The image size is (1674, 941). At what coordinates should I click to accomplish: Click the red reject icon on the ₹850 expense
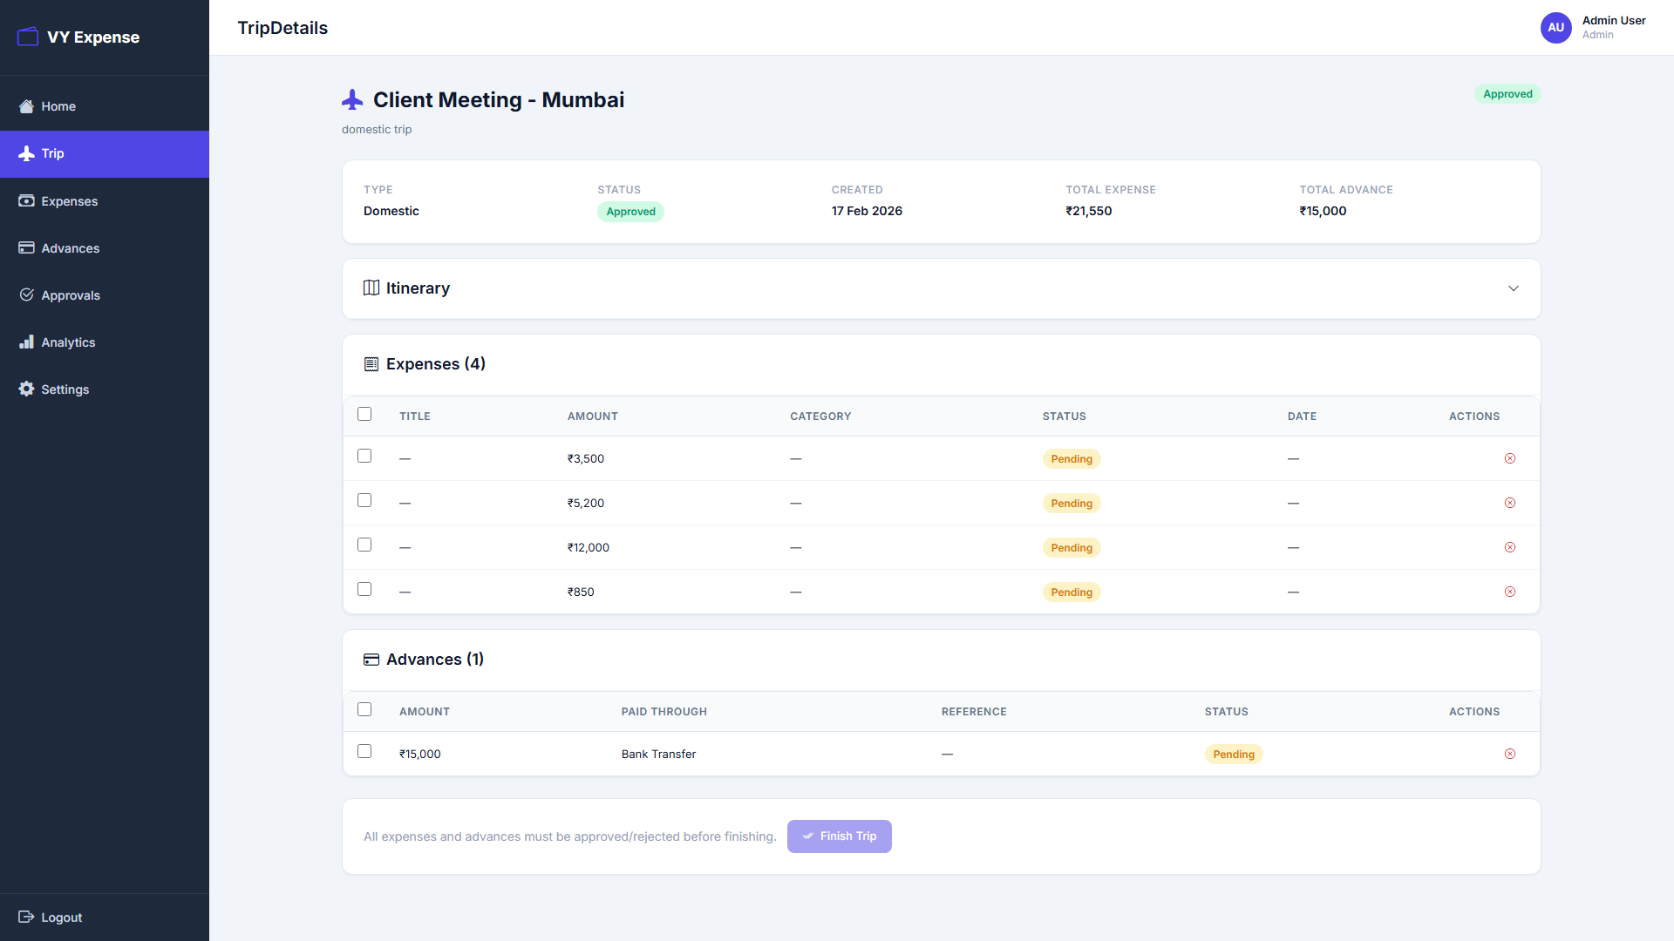click(x=1510, y=592)
